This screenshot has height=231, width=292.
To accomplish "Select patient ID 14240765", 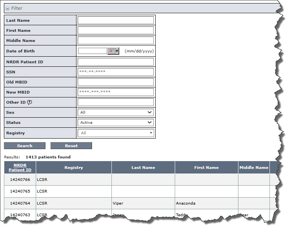I will point(20,191).
